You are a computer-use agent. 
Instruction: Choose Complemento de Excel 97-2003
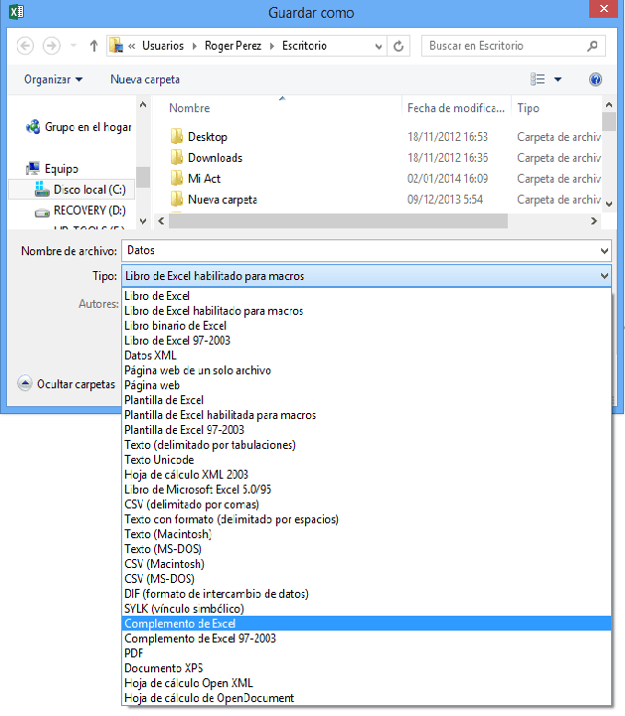(367, 639)
